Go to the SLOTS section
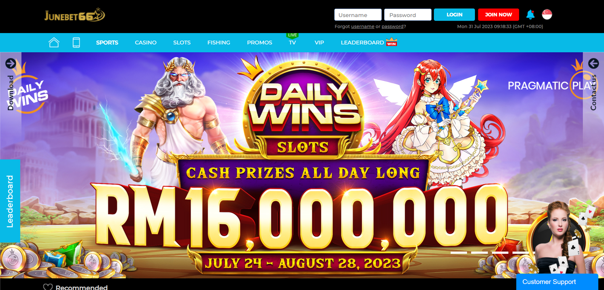This screenshot has width=604, height=290. (182, 43)
